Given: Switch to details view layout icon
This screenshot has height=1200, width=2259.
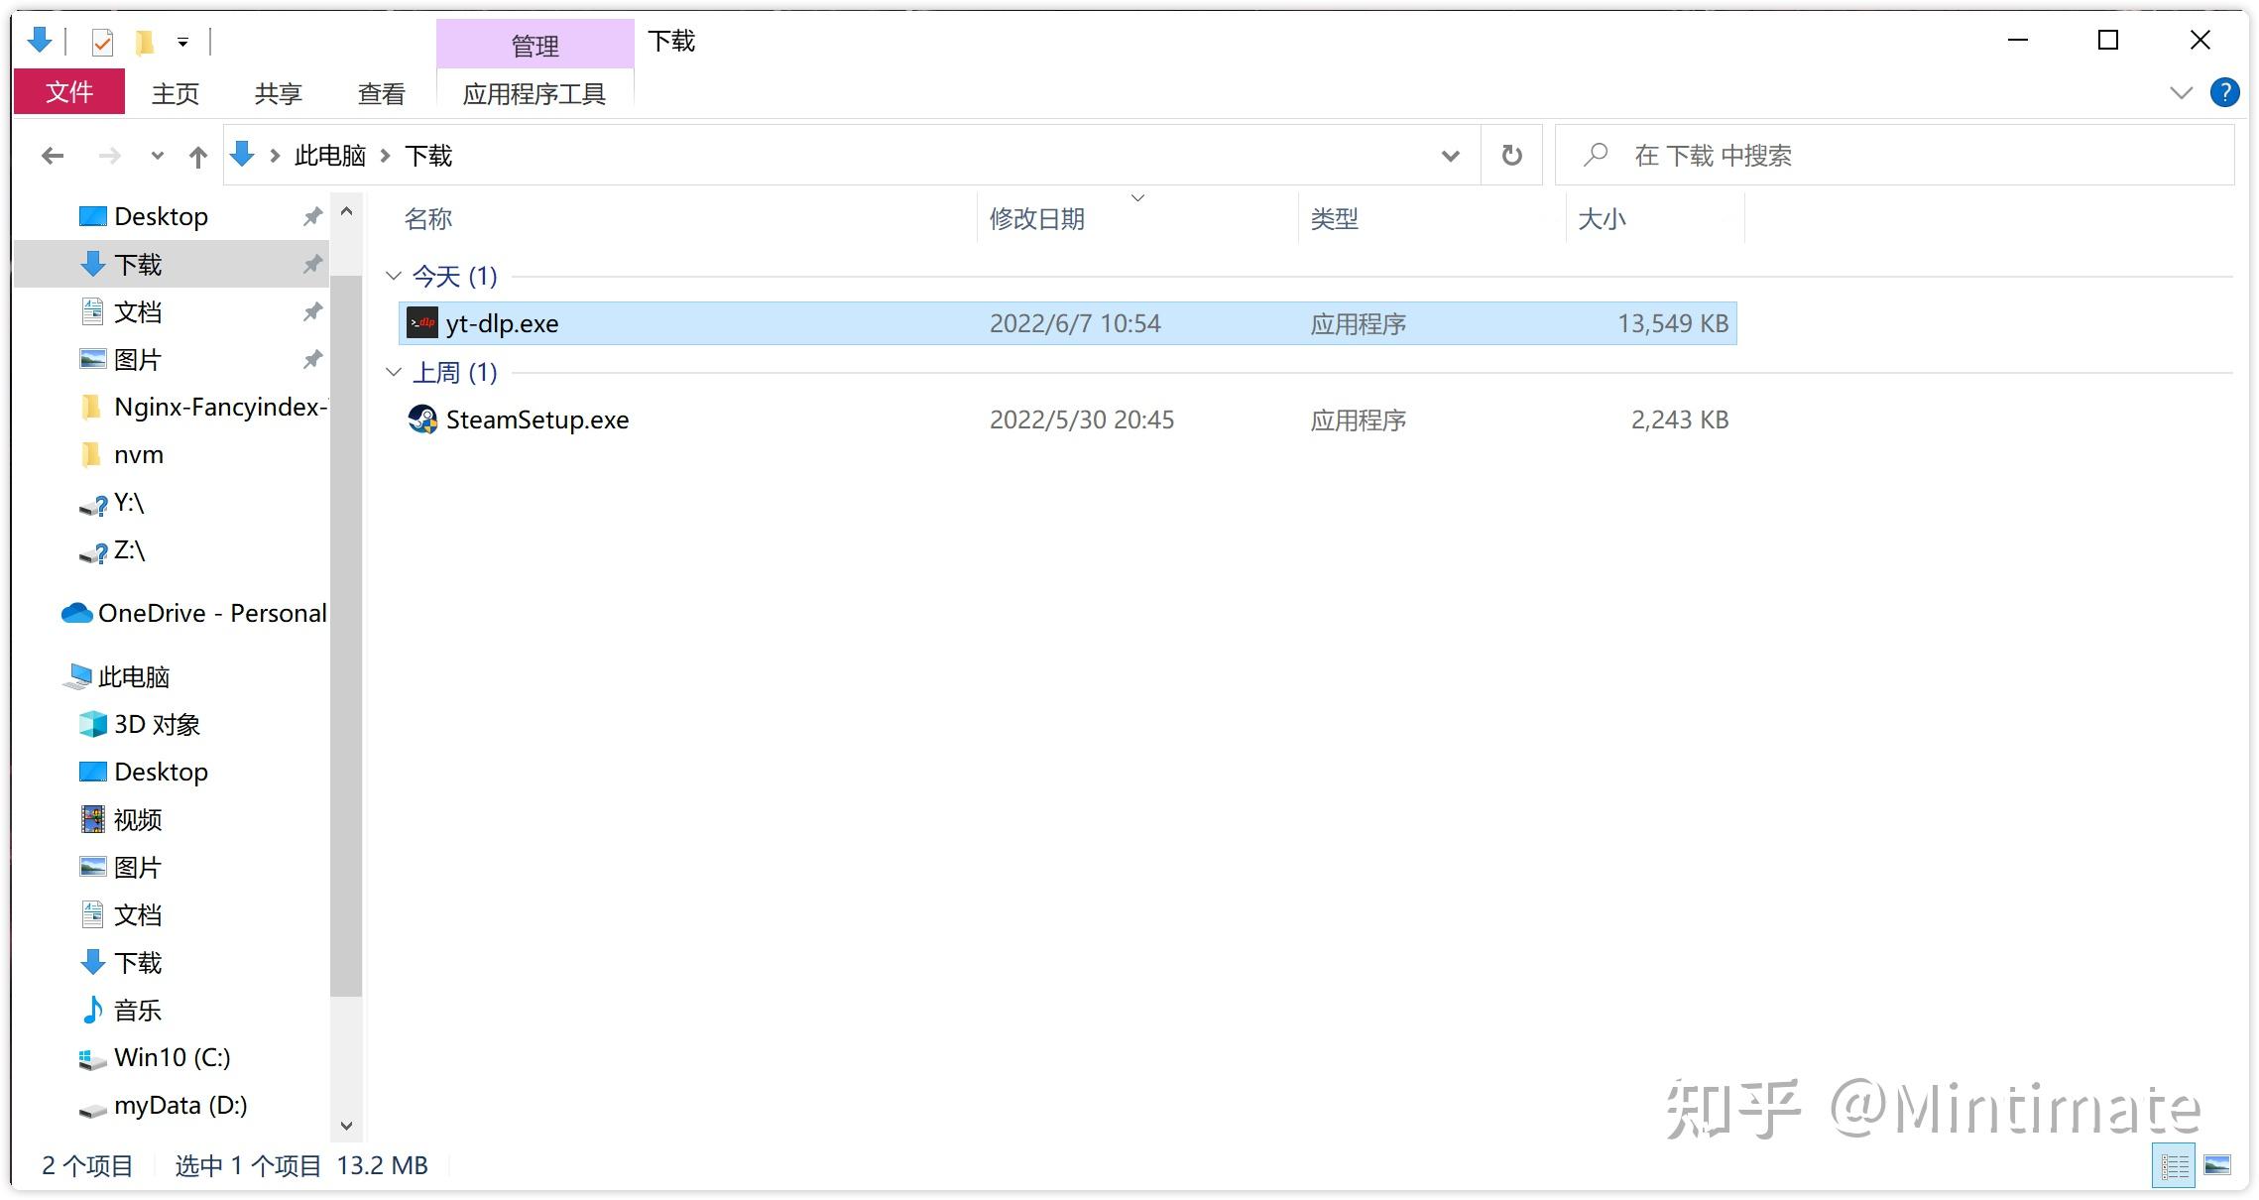Looking at the screenshot, I should tap(2174, 1165).
